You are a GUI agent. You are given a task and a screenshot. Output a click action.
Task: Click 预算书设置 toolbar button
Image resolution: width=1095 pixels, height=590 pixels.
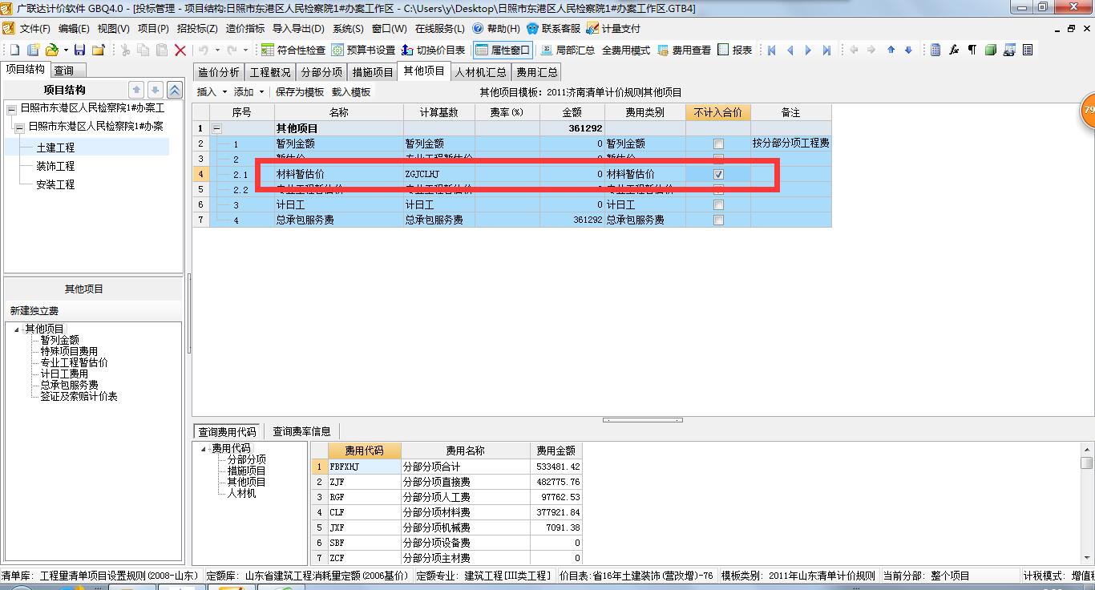[363, 50]
